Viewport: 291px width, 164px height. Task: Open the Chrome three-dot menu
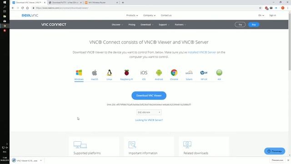coord(288,8)
